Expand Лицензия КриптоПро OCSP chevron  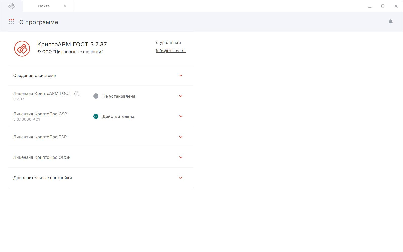pos(181,157)
